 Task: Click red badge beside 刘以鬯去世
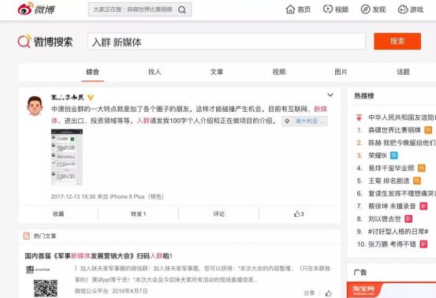(408, 219)
